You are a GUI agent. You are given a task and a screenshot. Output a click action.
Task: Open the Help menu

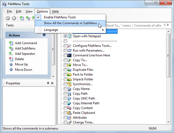tap(55, 12)
